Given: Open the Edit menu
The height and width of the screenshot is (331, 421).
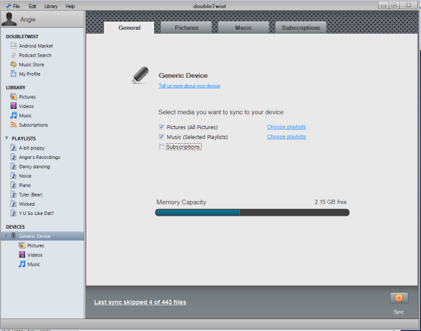Looking at the screenshot, I should point(32,6).
